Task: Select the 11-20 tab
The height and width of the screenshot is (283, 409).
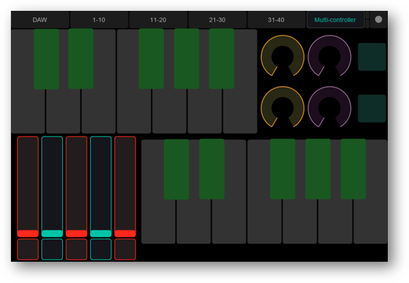Action: point(158,20)
